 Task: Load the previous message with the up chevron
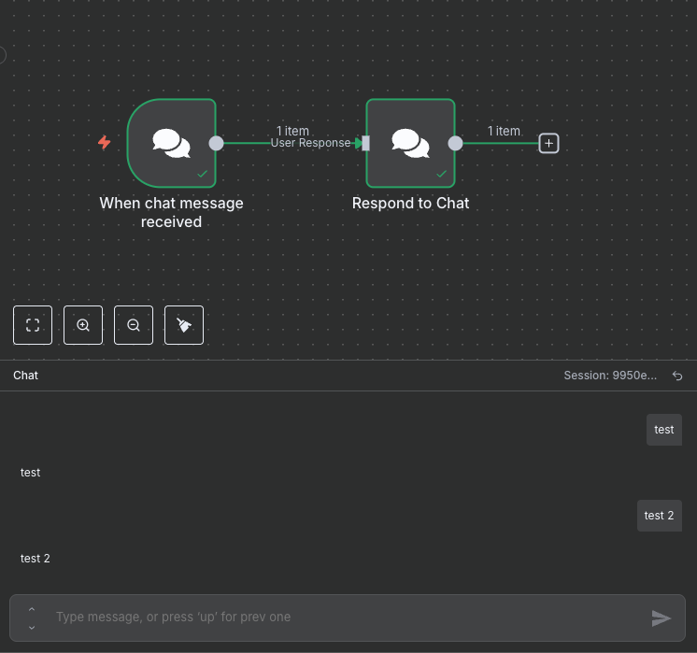pyautogui.click(x=32, y=608)
